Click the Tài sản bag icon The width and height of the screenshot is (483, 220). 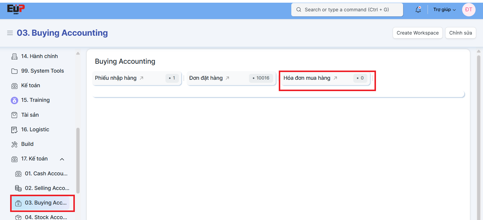(14, 115)
